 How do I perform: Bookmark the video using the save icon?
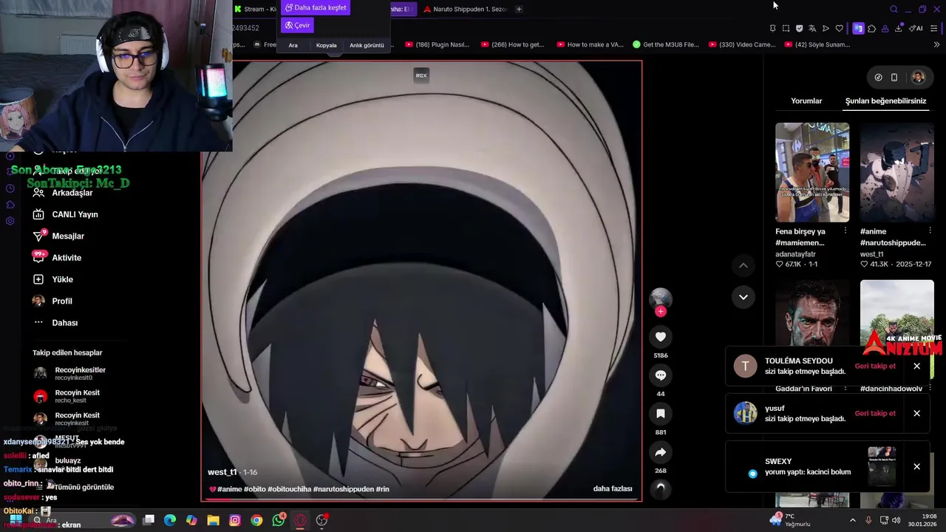pos(661,414)
